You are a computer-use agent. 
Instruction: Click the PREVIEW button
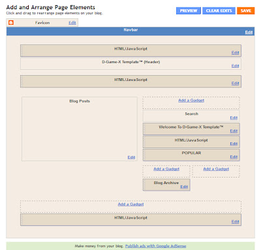coord(189,10)
